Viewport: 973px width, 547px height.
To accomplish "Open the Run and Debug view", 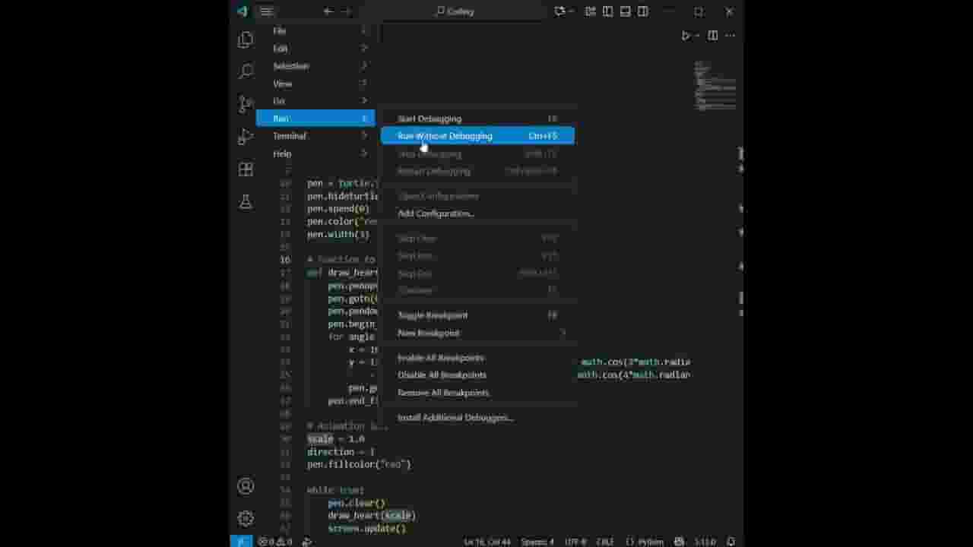I will click(246, 137).
